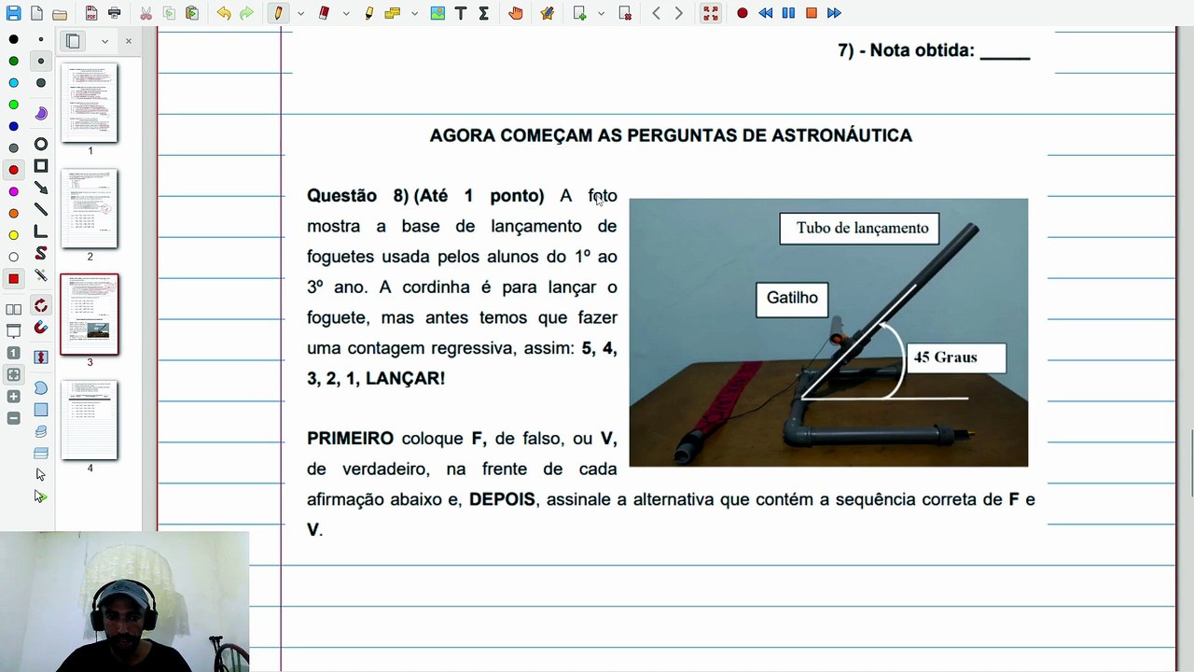The image size is (1194, 672).
Task: Rewind the audio playback
Action: pyautogui.click(x=766, y=13)
